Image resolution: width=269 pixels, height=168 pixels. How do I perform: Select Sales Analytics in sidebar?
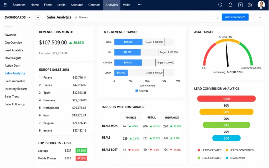point(15,73)
